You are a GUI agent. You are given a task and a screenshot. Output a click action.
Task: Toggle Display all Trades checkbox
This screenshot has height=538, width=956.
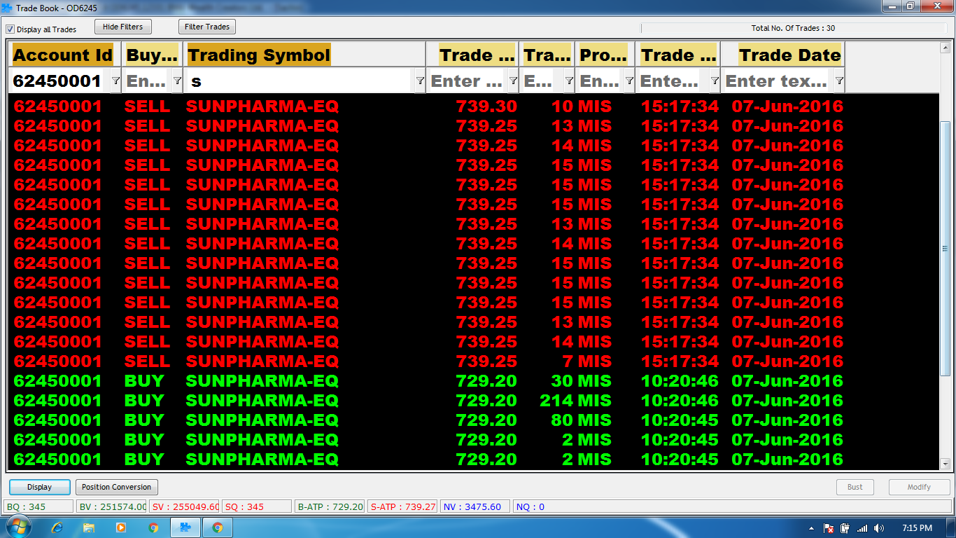10,29
